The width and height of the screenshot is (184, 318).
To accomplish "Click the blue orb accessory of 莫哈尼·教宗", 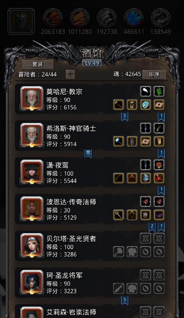I will (146, 105).
